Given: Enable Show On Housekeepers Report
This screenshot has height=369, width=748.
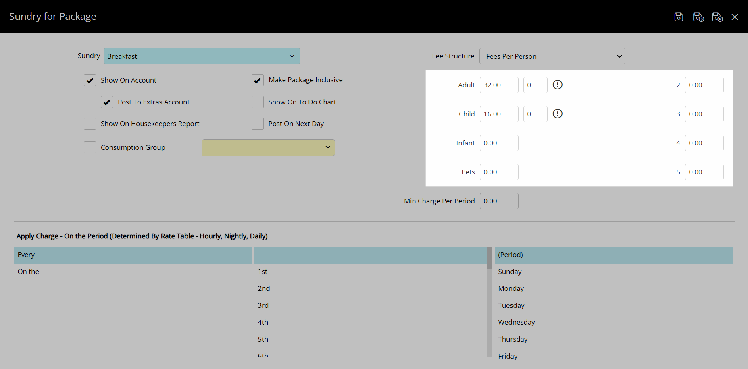Looking at the screenshot, I should point(90,124).
